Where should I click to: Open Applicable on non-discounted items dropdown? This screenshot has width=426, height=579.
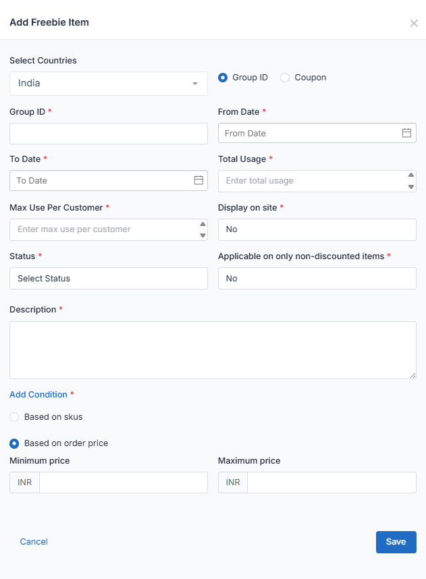317,278
